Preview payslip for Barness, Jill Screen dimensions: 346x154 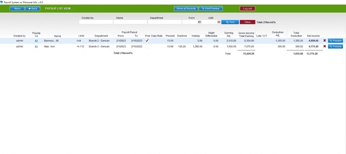click(335, 41)
